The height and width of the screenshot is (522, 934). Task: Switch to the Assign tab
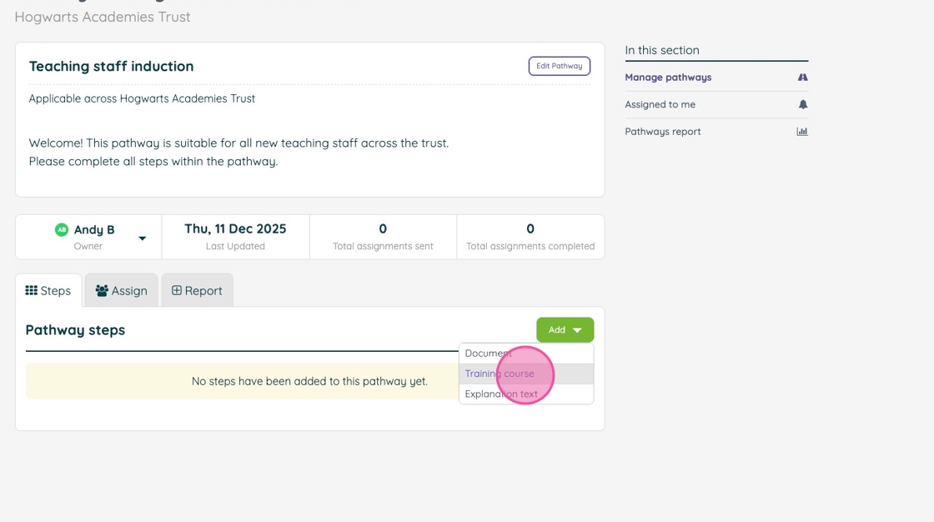coord(122,290)
